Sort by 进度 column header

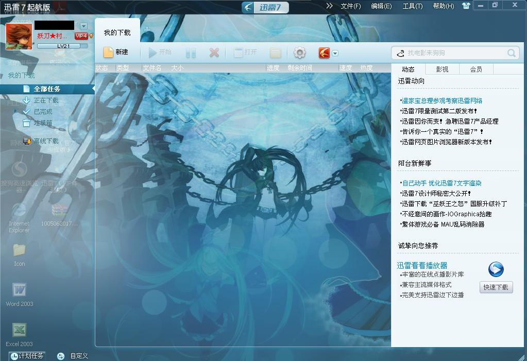(273, 68)
